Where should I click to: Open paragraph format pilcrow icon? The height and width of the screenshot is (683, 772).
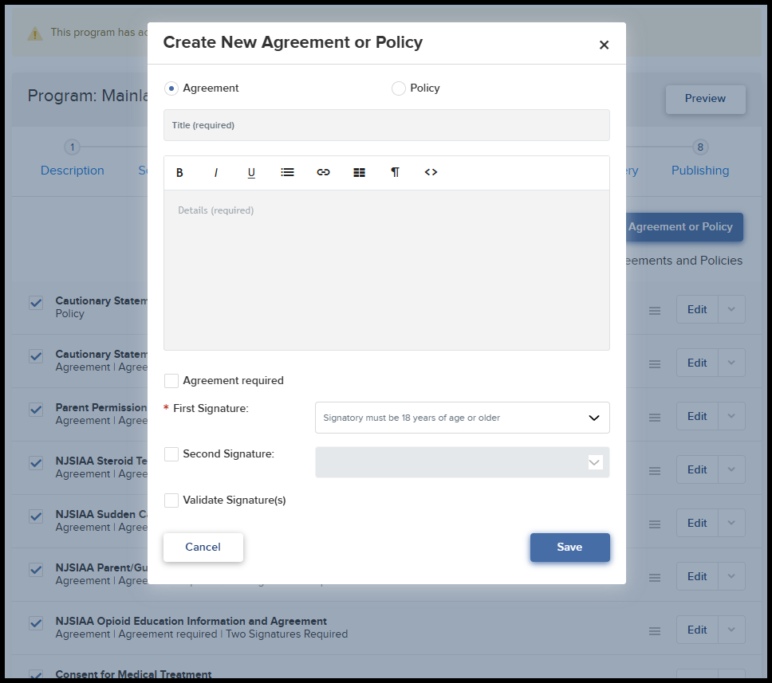(395, 172)
